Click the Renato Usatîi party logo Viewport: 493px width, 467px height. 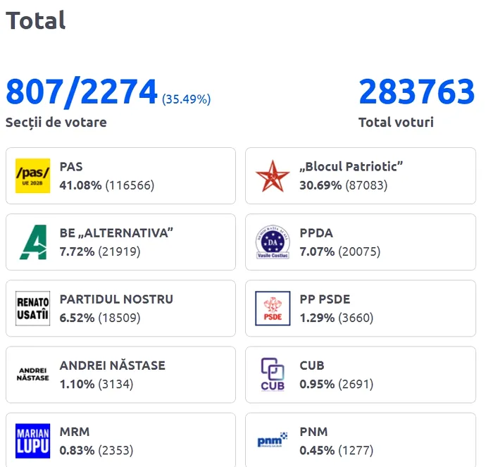[x=33, y=309]
